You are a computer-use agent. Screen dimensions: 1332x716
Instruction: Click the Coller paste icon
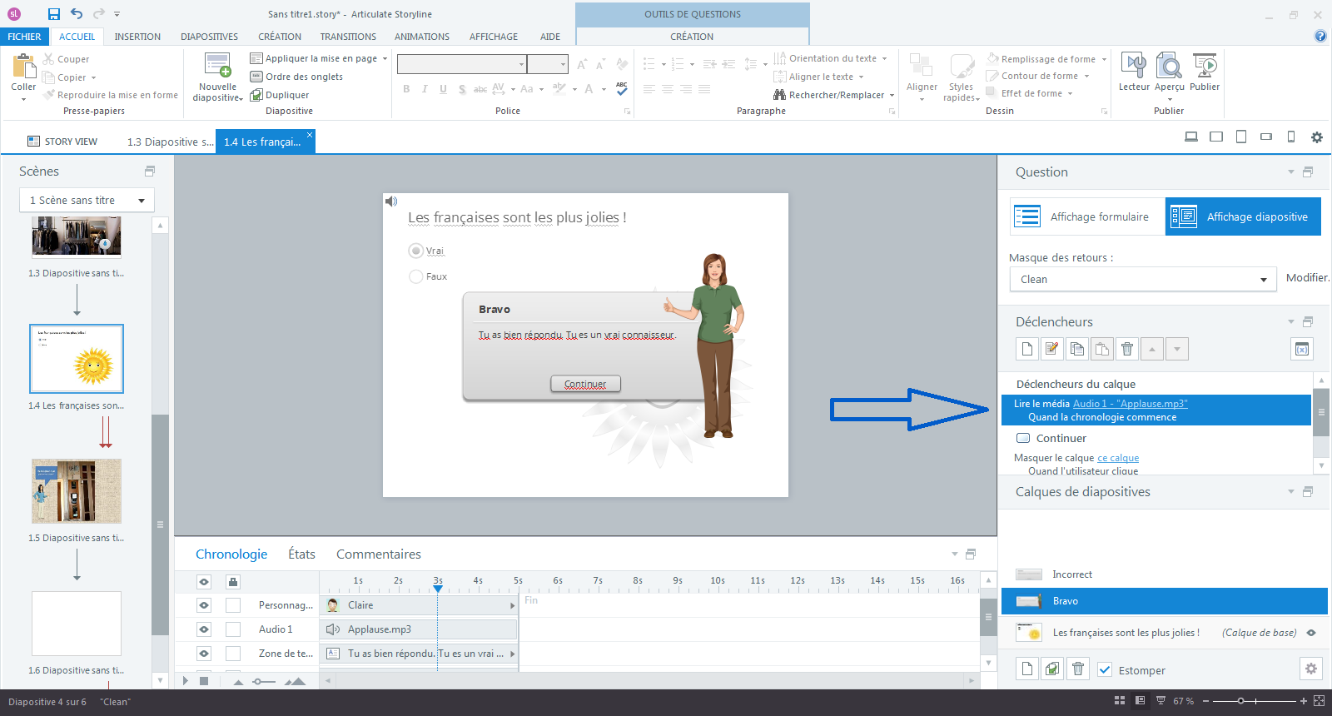point(23,67)
